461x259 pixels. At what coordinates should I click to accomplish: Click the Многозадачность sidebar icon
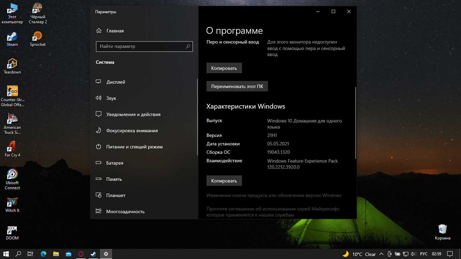99,211
